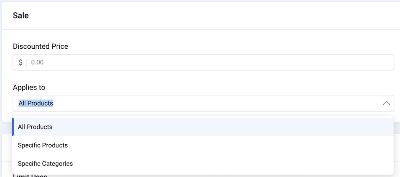Click highlighted "All Products" in the combo box

click(36, 103)
